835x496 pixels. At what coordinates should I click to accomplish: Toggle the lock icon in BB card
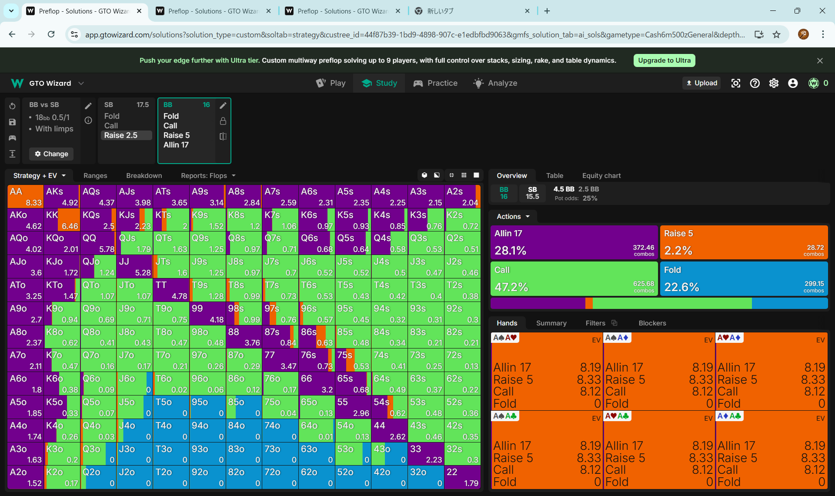(x=223, y=121)
